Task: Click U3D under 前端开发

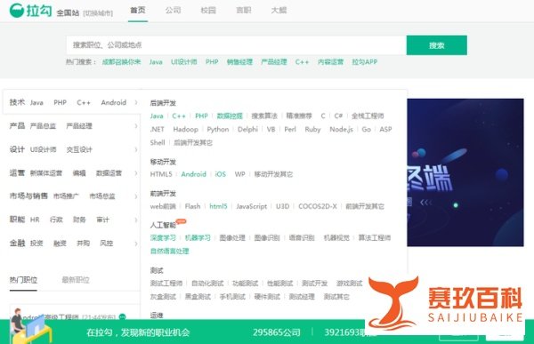Action: point(283,206)
